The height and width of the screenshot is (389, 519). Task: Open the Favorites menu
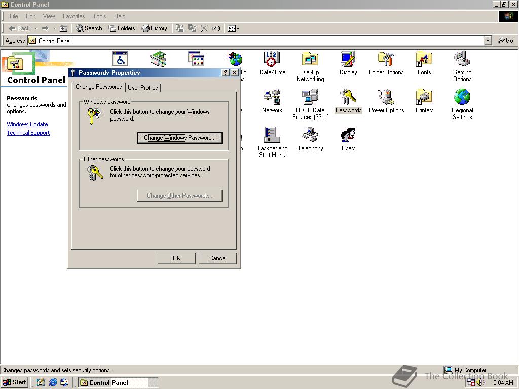[74, 16]
